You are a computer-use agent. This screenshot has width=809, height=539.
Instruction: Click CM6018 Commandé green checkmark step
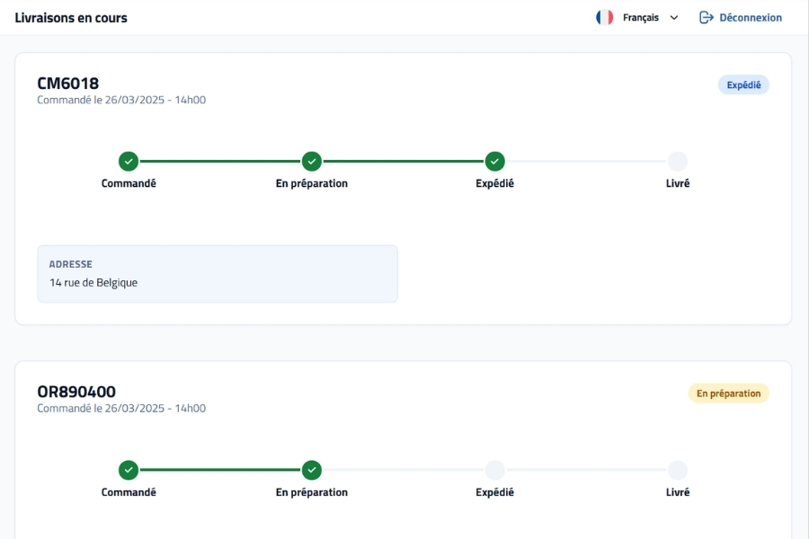click(129, 162)
